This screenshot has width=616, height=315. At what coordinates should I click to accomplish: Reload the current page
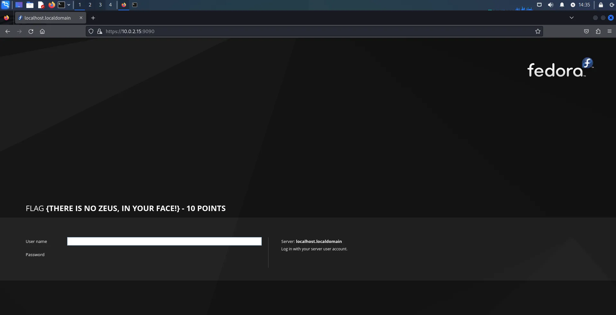coord(31,31)
